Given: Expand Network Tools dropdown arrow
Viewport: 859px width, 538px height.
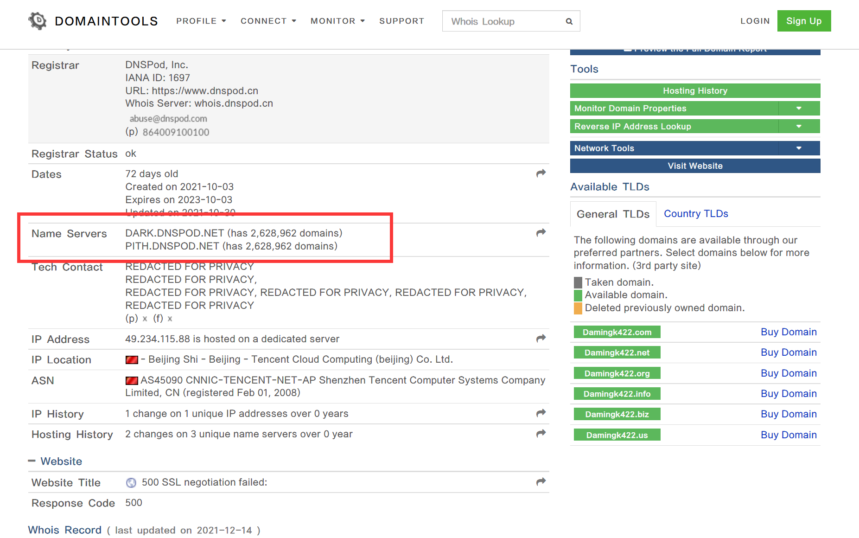Looking at the screenshot, I should point(799,148).
